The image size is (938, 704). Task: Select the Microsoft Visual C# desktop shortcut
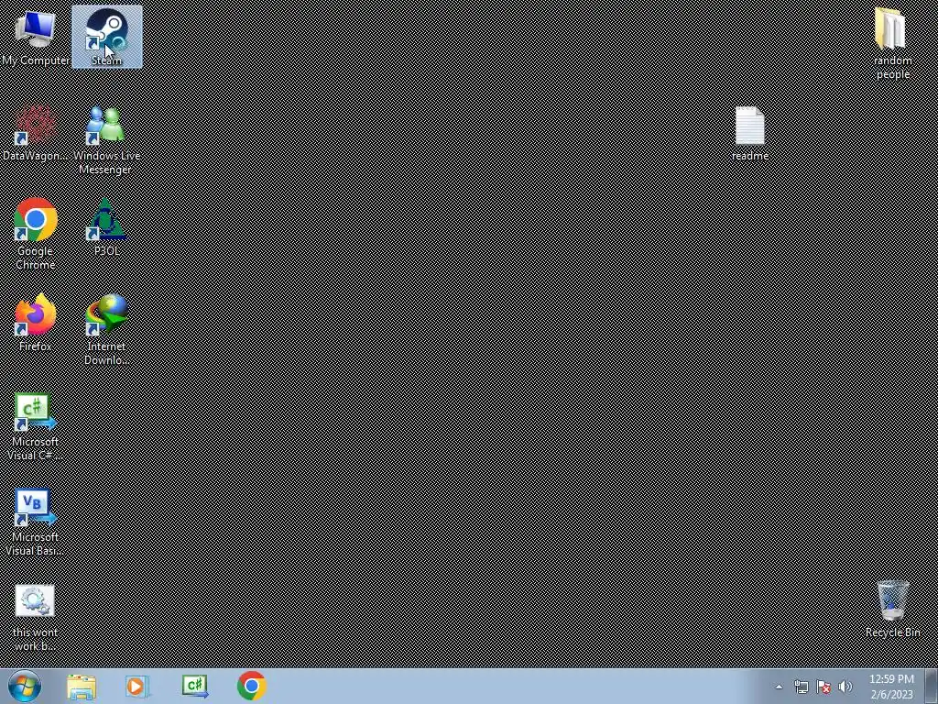point(36,426)
